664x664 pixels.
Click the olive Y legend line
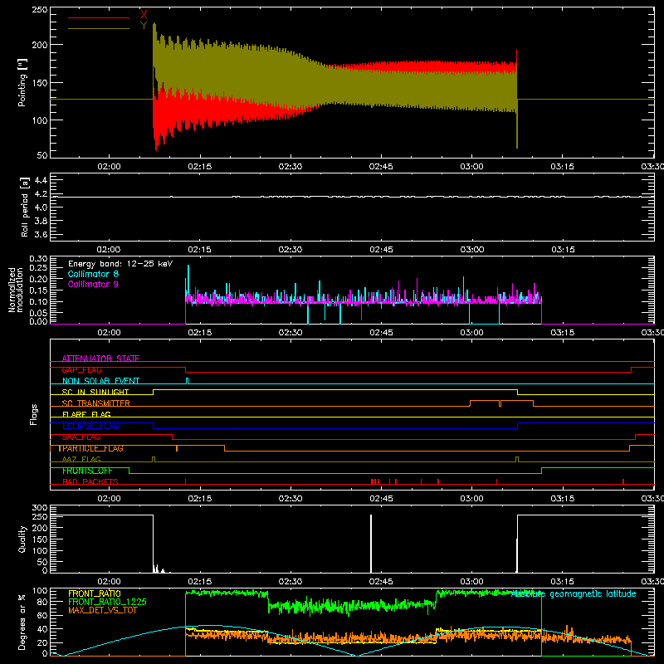tap(99, 29)
